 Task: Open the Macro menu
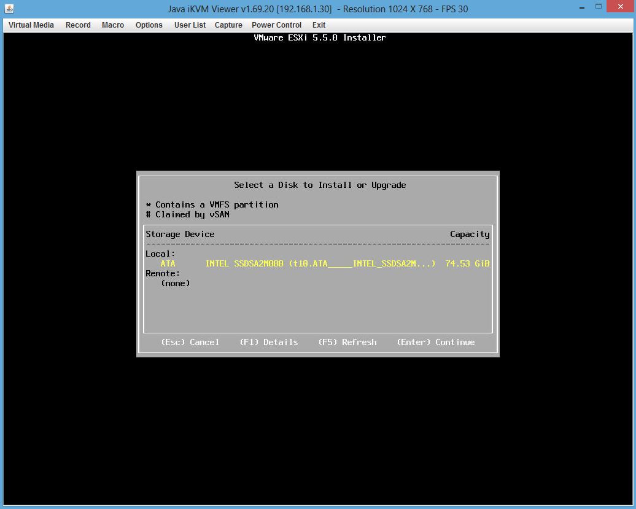(113, 25)
